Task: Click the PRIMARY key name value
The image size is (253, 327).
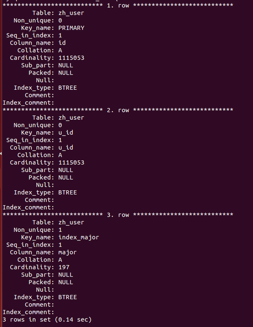Action: coord(71,28)
